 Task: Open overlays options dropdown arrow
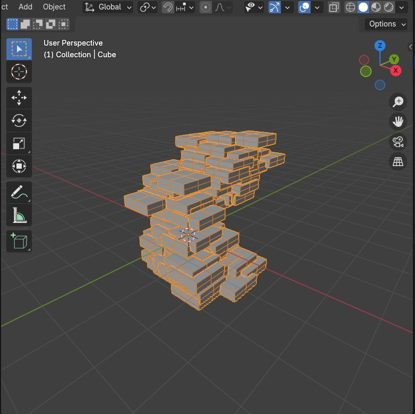click(x=317, y=7)
